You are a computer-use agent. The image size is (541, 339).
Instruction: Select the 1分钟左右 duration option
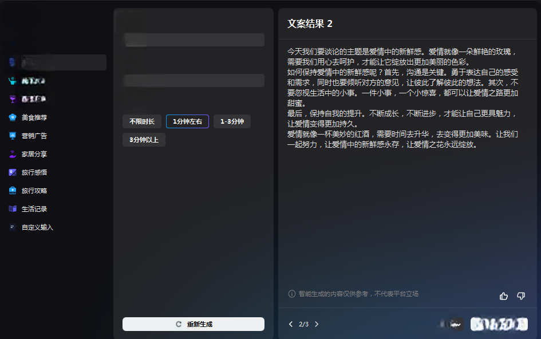point(187,121)
